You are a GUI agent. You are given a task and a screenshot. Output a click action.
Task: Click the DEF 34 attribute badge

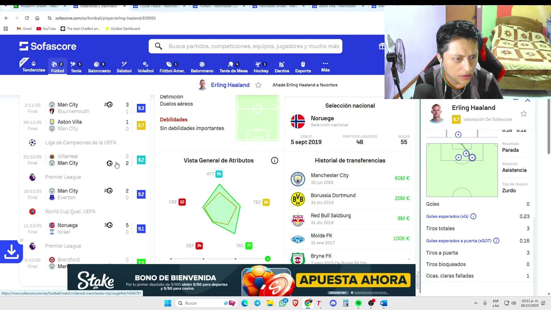(x=199, y=246)
